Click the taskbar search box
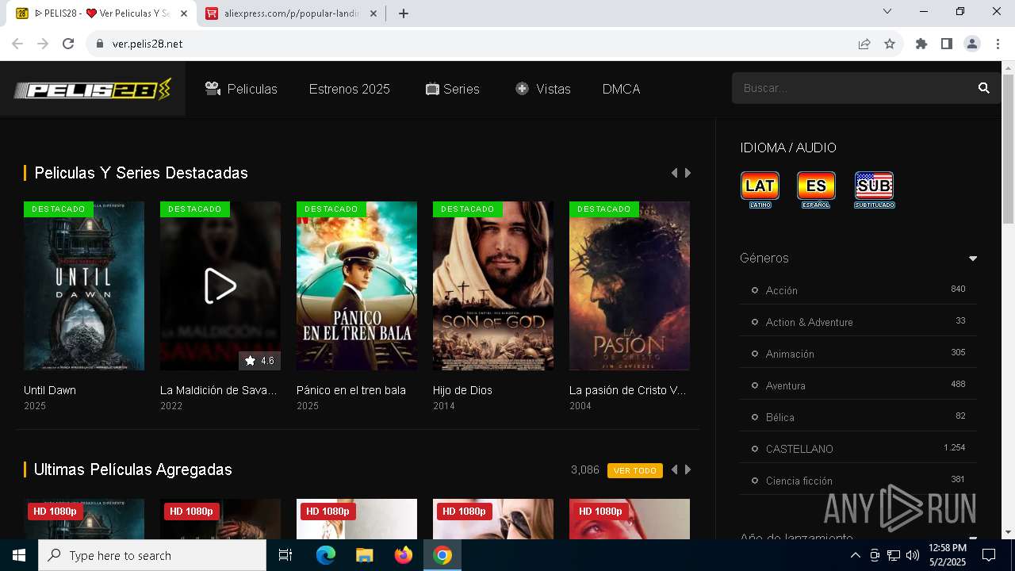The height and width of the screenshot is (571, 1015). [152, 555]
